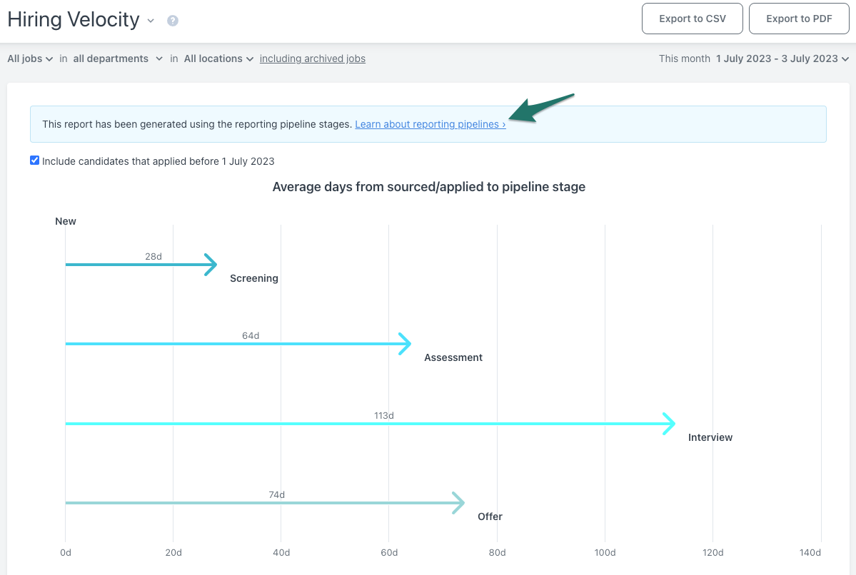This screenshot has height=575, width=856.
Task: Open the Hiring Velocity report dropdown
Action: tap(151, 21)
